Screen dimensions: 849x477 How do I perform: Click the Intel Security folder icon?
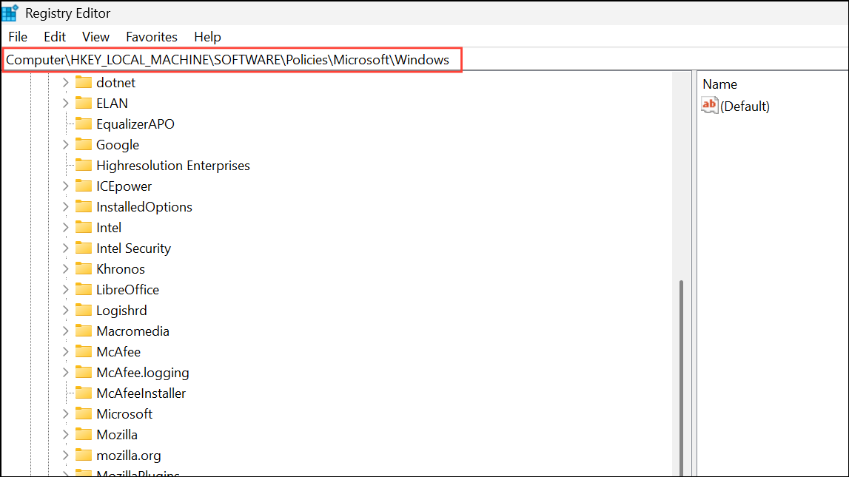(84, 248)
